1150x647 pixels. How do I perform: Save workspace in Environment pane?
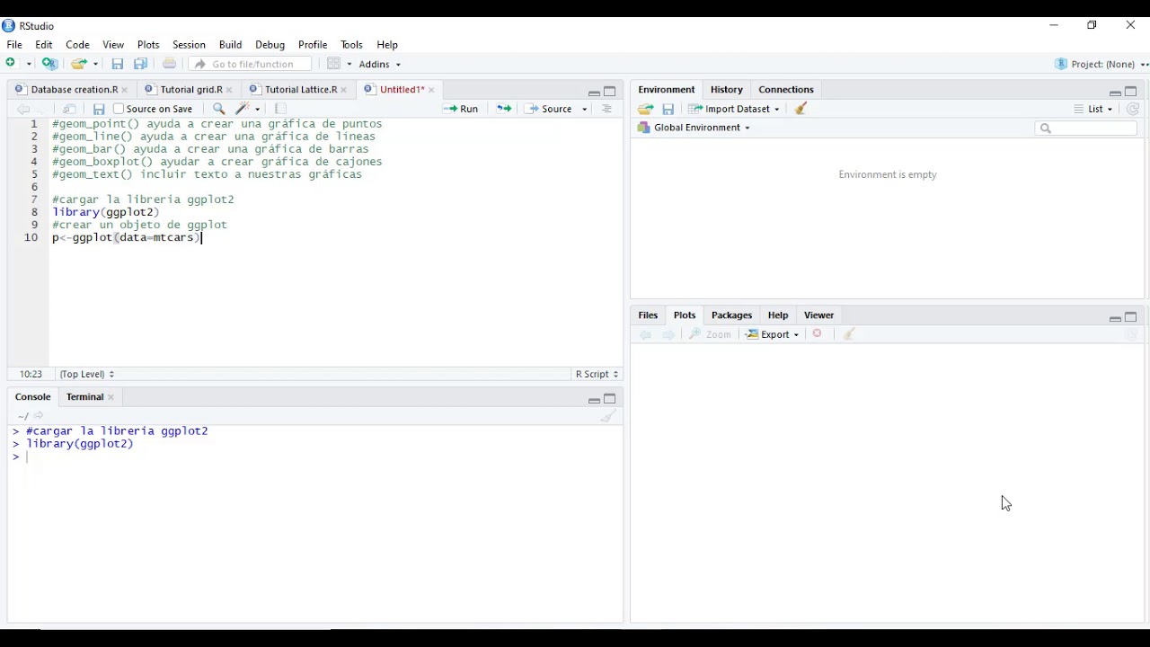[x=668, y=109]
